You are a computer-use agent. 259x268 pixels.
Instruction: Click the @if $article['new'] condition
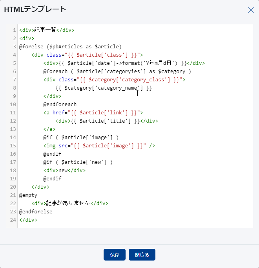(78, 162)
